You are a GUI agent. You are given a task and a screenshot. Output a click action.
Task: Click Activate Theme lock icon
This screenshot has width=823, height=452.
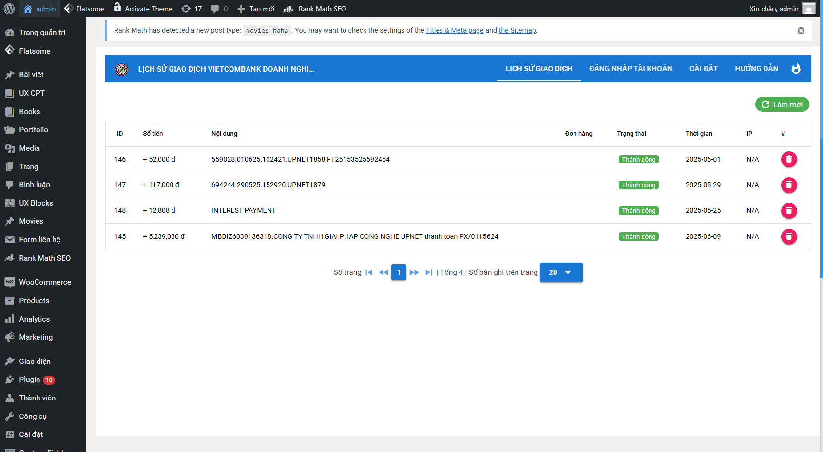(x=117, y=7)
